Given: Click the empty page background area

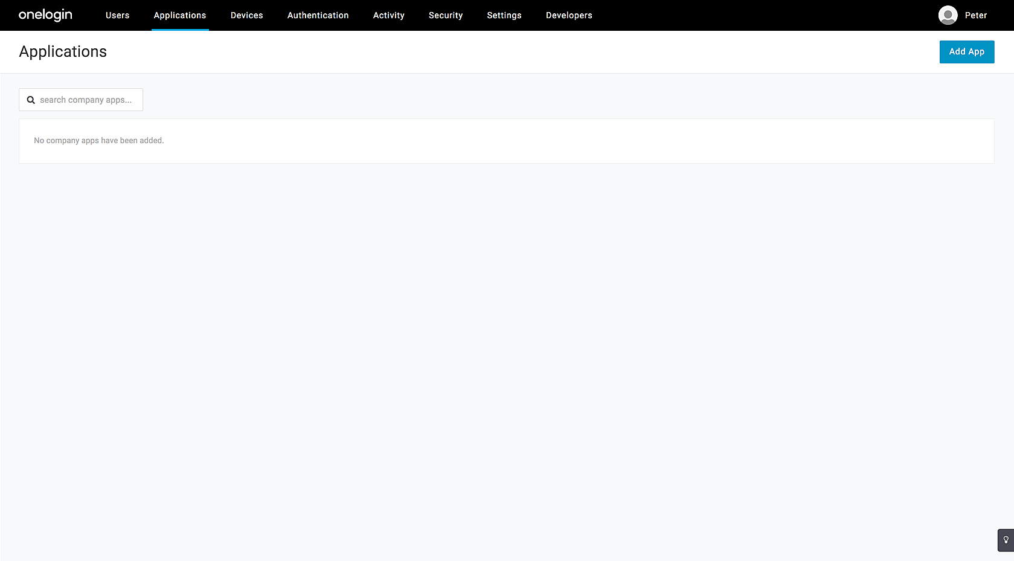Looking at the screenshot, I should pyautogui.click(x=506, y=362).
